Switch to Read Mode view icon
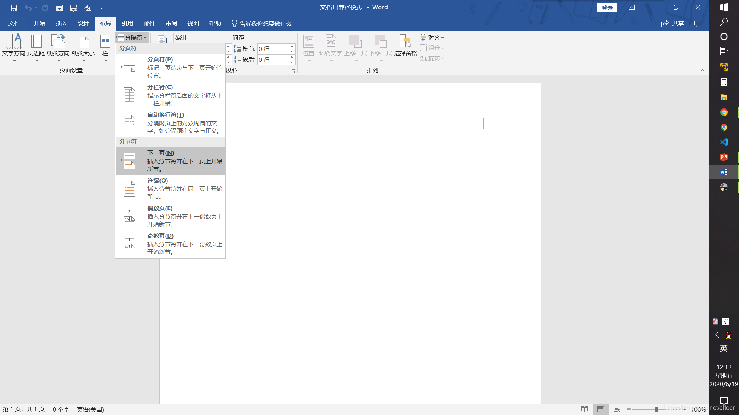This screenshot has height=415, width=739. pyautogui.click(x=584, y=409)
